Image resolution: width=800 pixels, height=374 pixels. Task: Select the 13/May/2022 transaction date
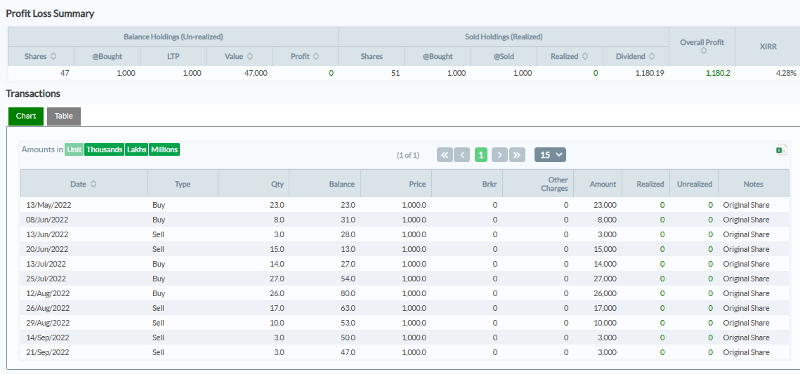click(47, 205)
